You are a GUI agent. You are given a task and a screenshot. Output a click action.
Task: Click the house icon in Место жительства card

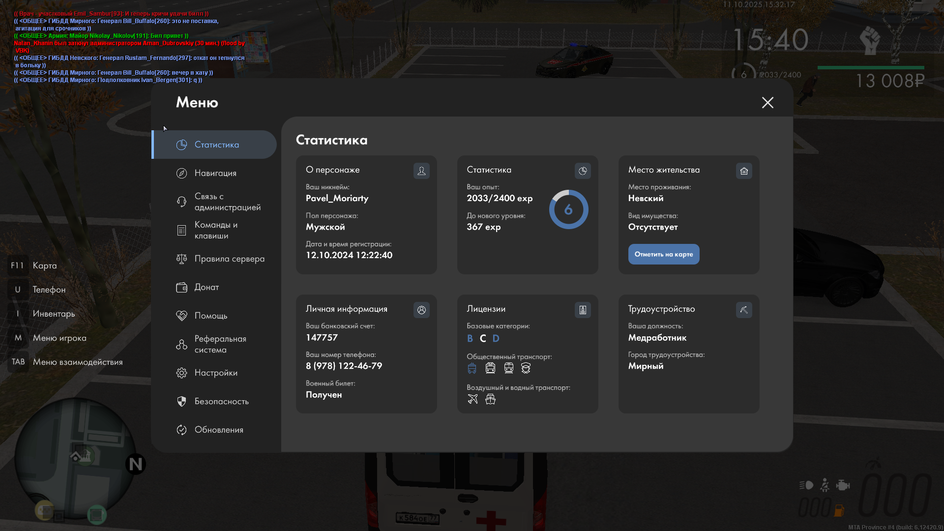click(x=744, y=171)
